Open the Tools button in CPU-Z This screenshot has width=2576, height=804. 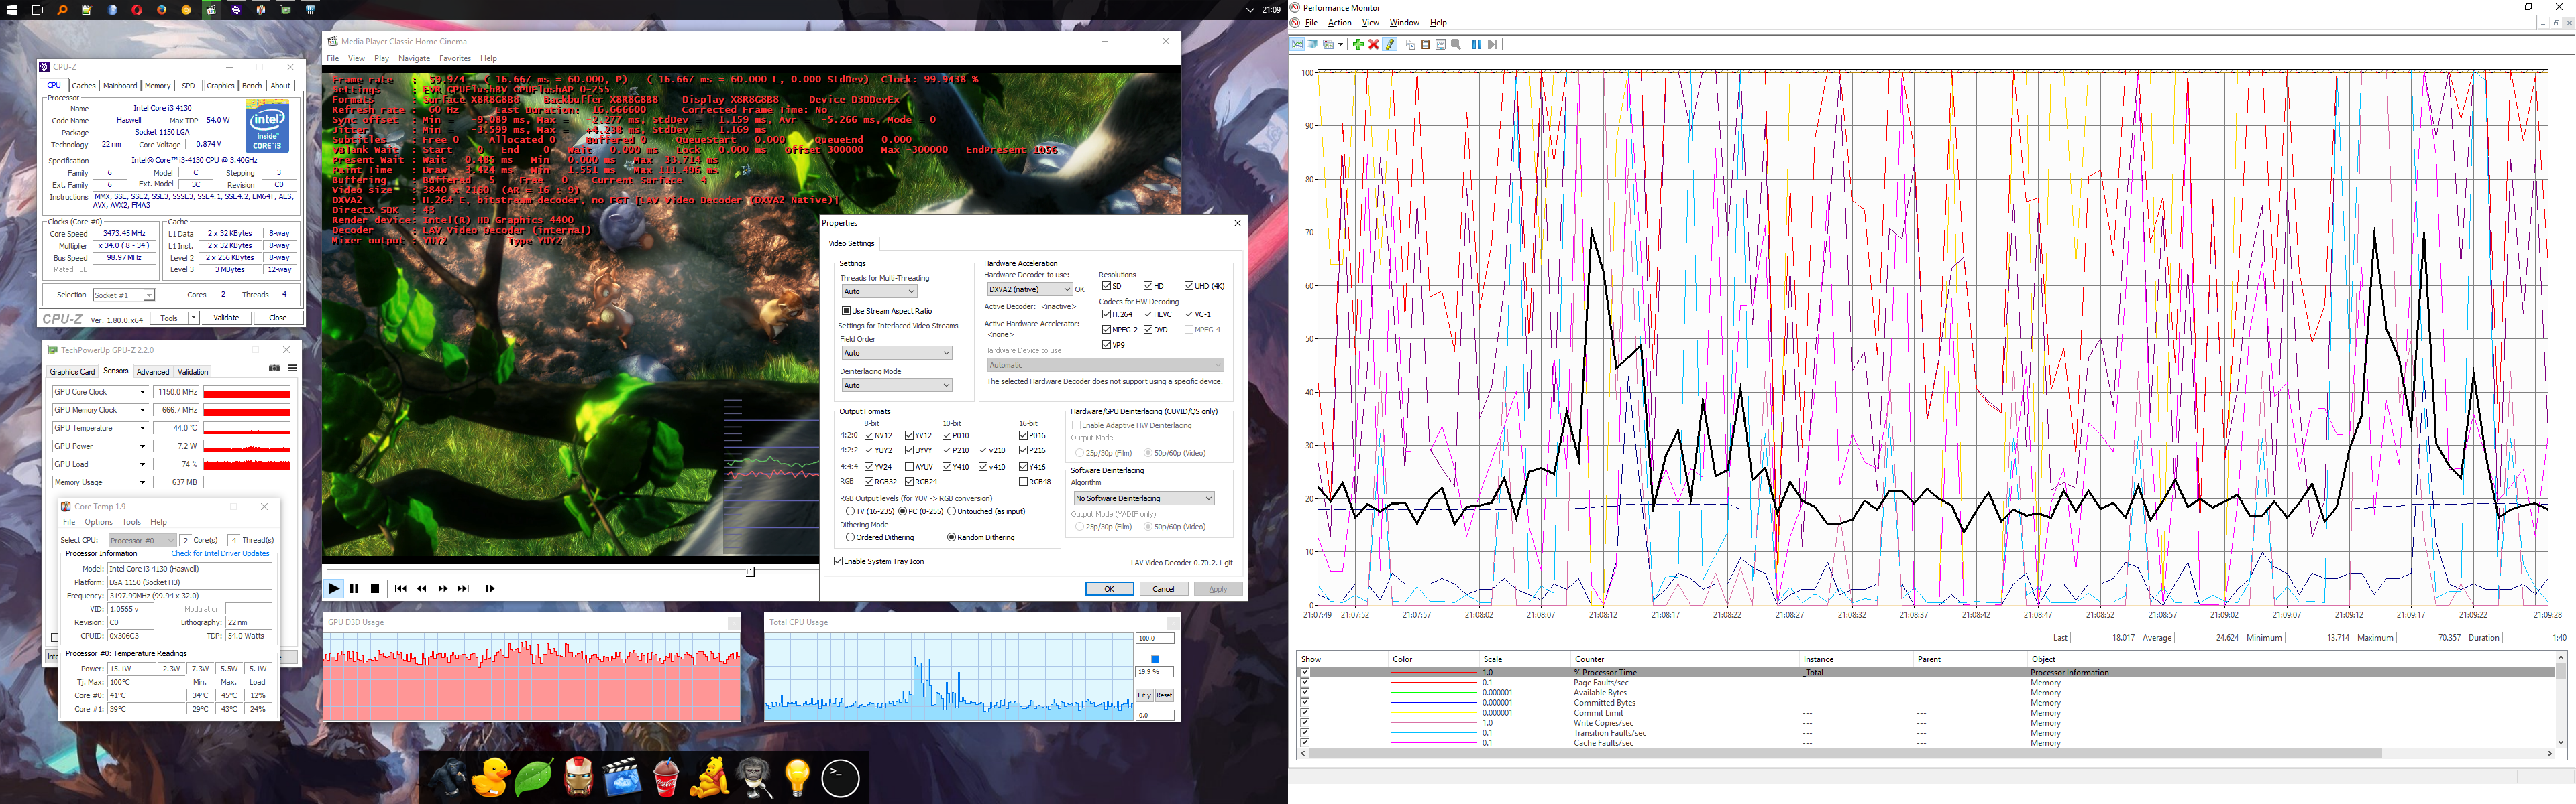(169, 318)
